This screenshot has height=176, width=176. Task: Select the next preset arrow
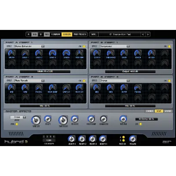tap(148, 34)
